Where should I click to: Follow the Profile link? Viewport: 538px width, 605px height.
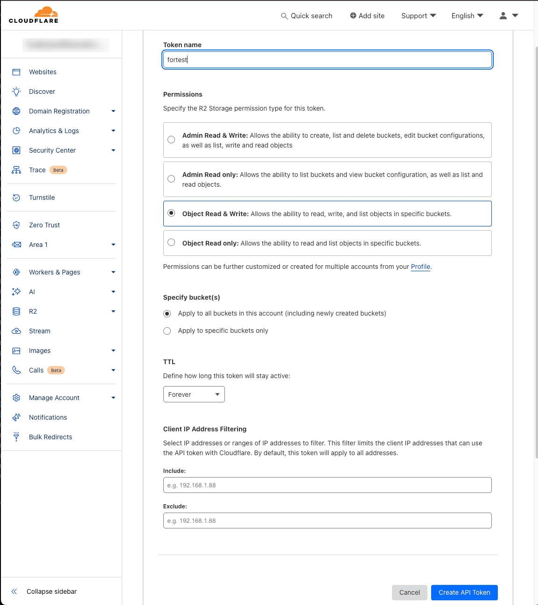coord(420,267)
